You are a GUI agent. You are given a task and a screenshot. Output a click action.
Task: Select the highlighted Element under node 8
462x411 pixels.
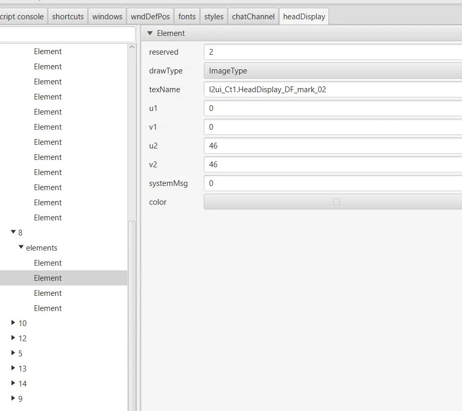tap(64, 278)
